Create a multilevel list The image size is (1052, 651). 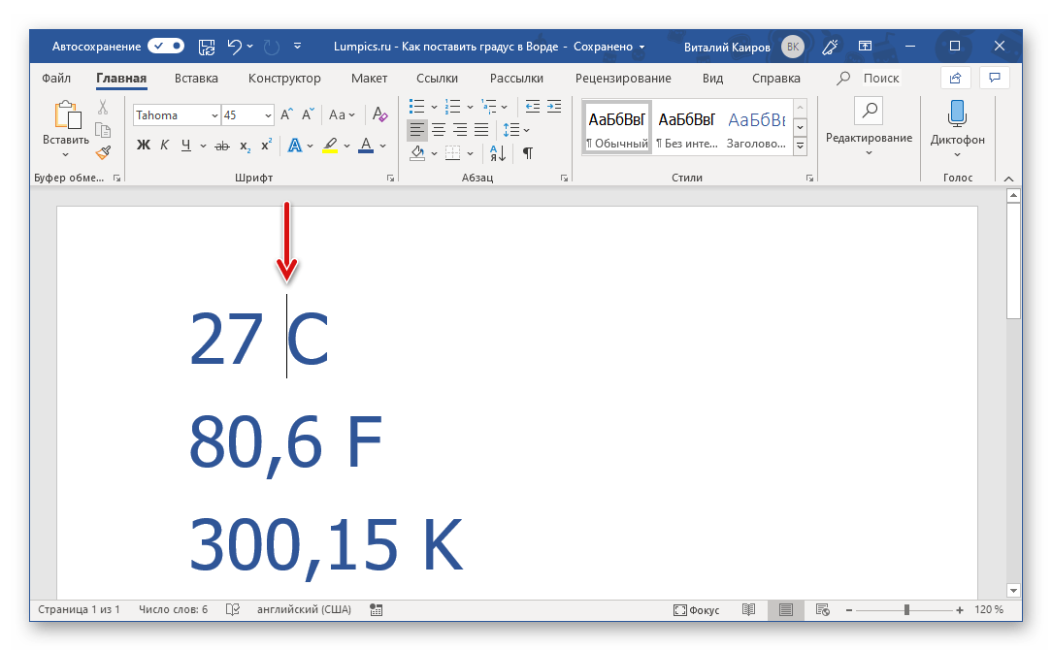(489, 107)
